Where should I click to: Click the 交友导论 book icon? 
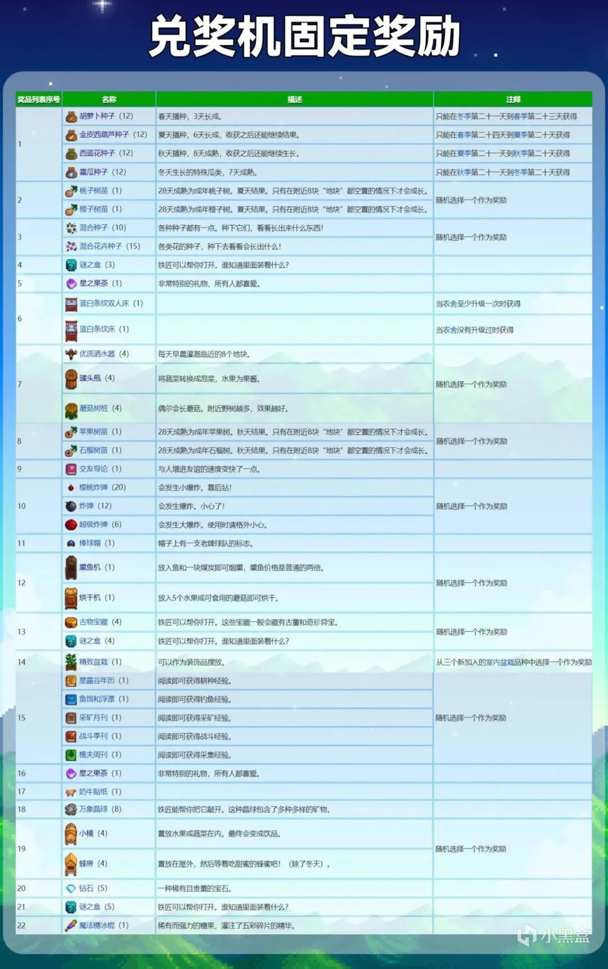point(71,469)
